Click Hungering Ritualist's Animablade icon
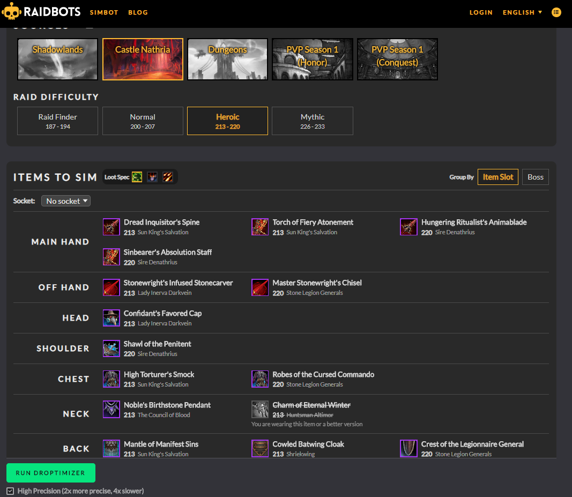The height and width of the screenshot is (497, 572). pyautogui.click(x=408, y=227)
